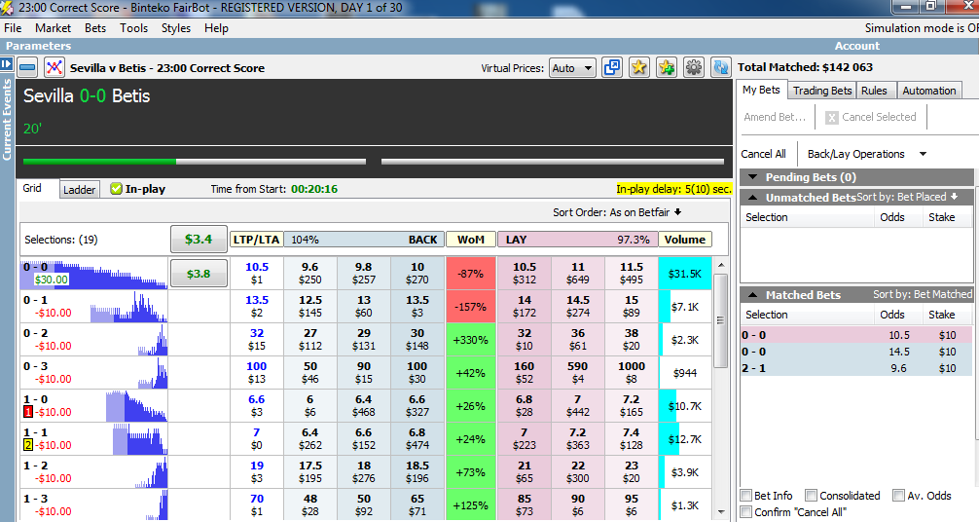Image resolution: width=979 pixels, height=522 pixels.
Task: Click the 1 - 0 price history chart
Action: point(136,406)
